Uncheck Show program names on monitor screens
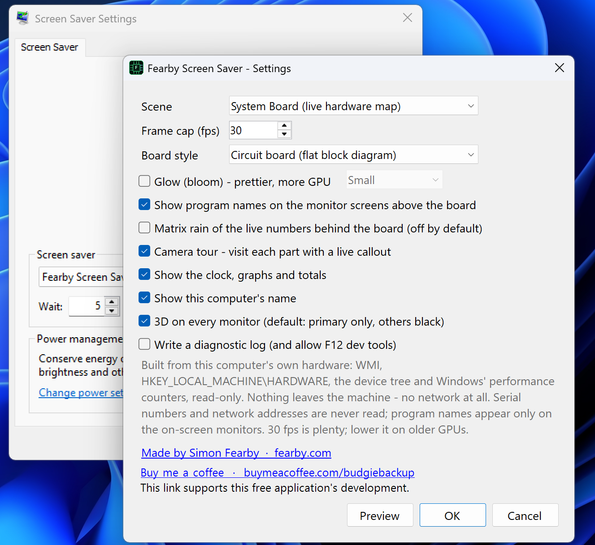Viewport: 595px width, 545px height. [144, 205]
